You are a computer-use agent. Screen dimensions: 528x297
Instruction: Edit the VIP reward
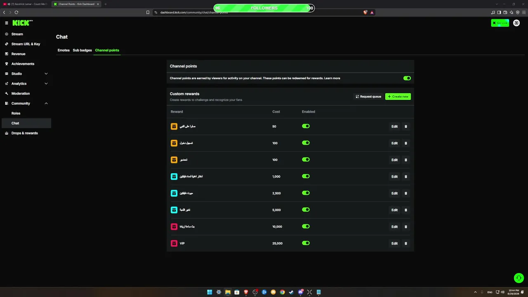[x=394, y=243]
